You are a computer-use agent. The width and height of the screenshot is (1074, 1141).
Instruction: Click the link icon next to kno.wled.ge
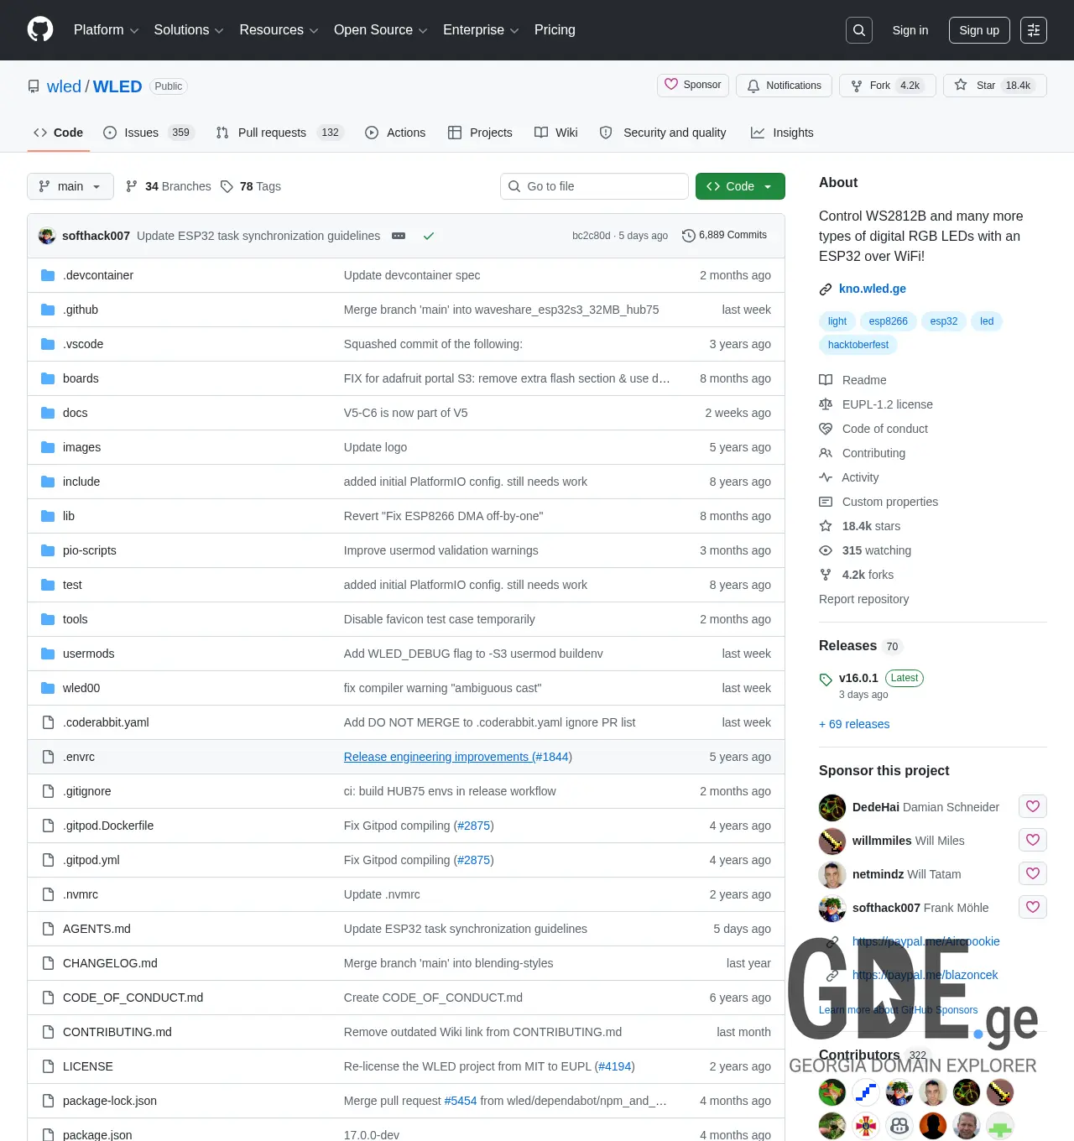[x=826, y=289]
